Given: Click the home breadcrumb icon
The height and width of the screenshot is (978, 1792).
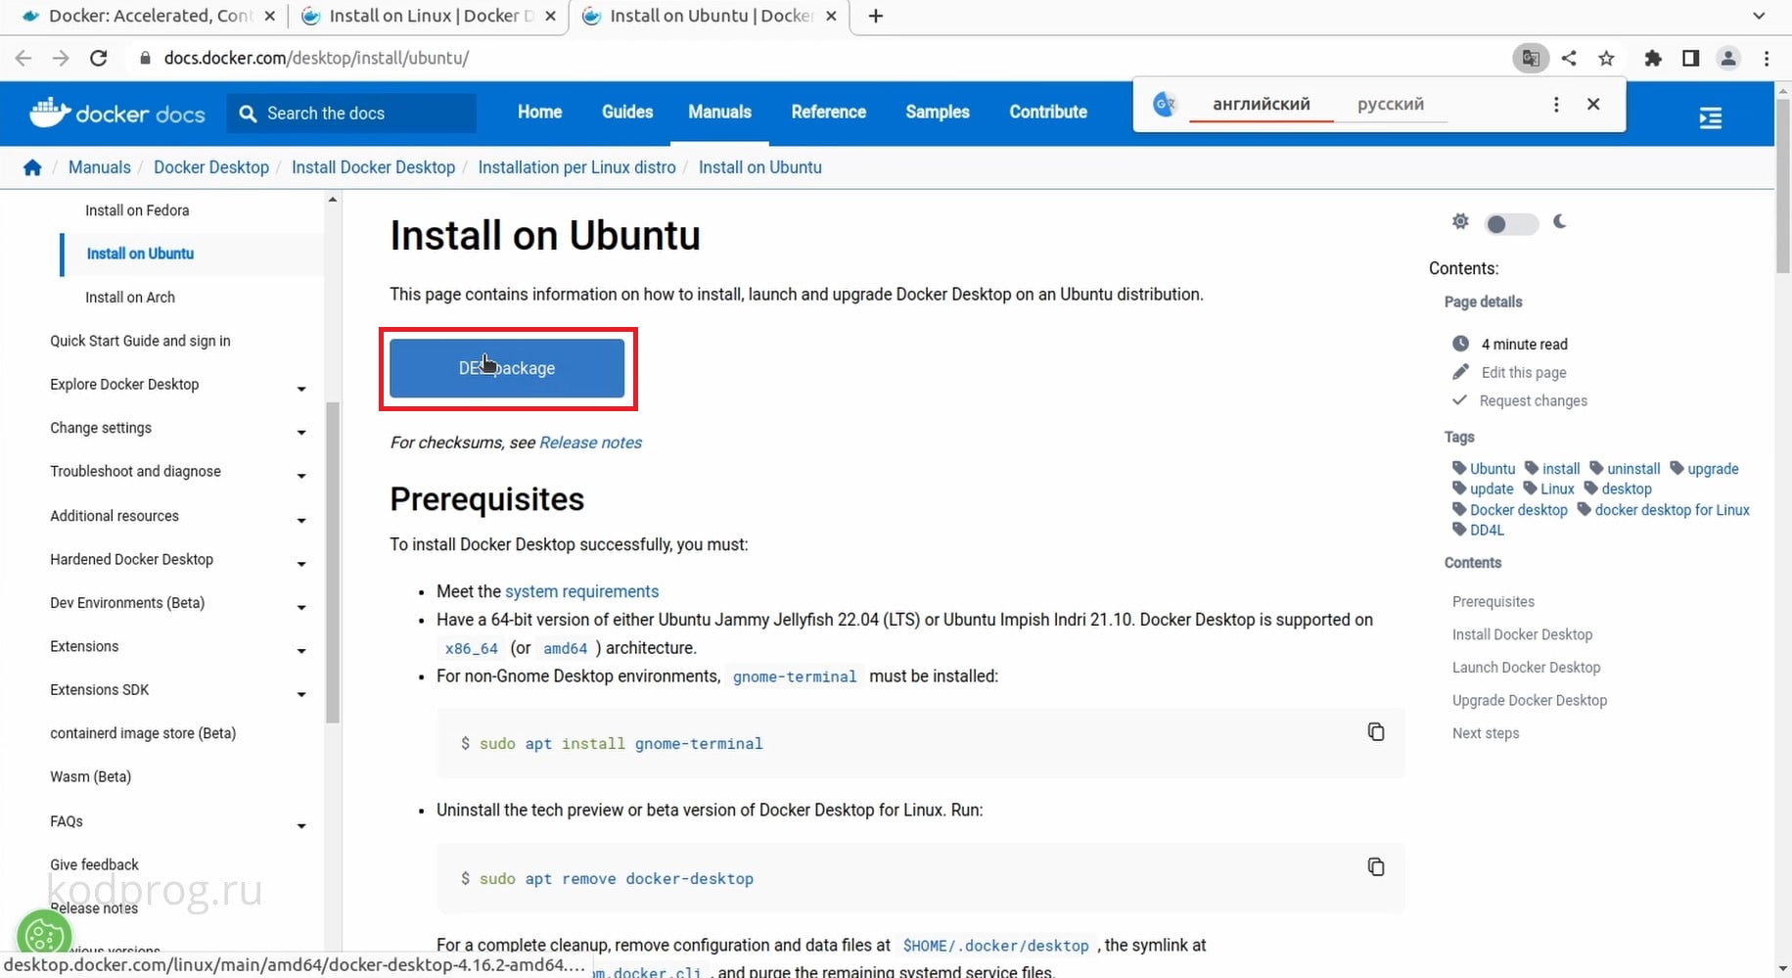Looking at the screenshot, I should pyautogui.click(x=32, y=167).
